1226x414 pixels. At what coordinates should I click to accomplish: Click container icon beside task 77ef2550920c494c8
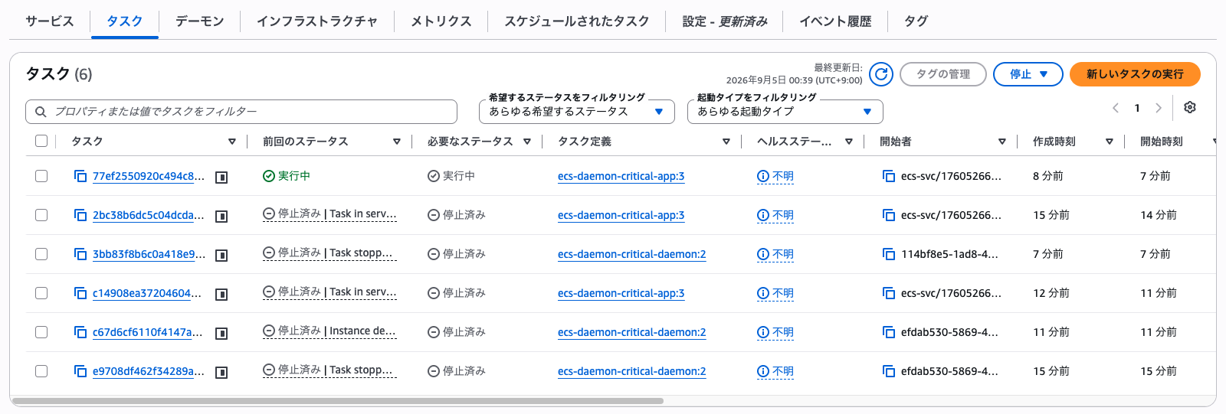tap(221, 178)
